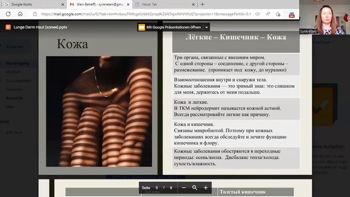
Task: Switch to the Neuer Tab tab
Action: point(165,4)
